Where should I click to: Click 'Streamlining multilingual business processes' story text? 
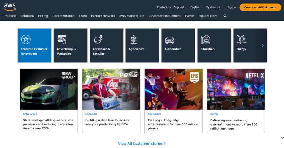48,124
